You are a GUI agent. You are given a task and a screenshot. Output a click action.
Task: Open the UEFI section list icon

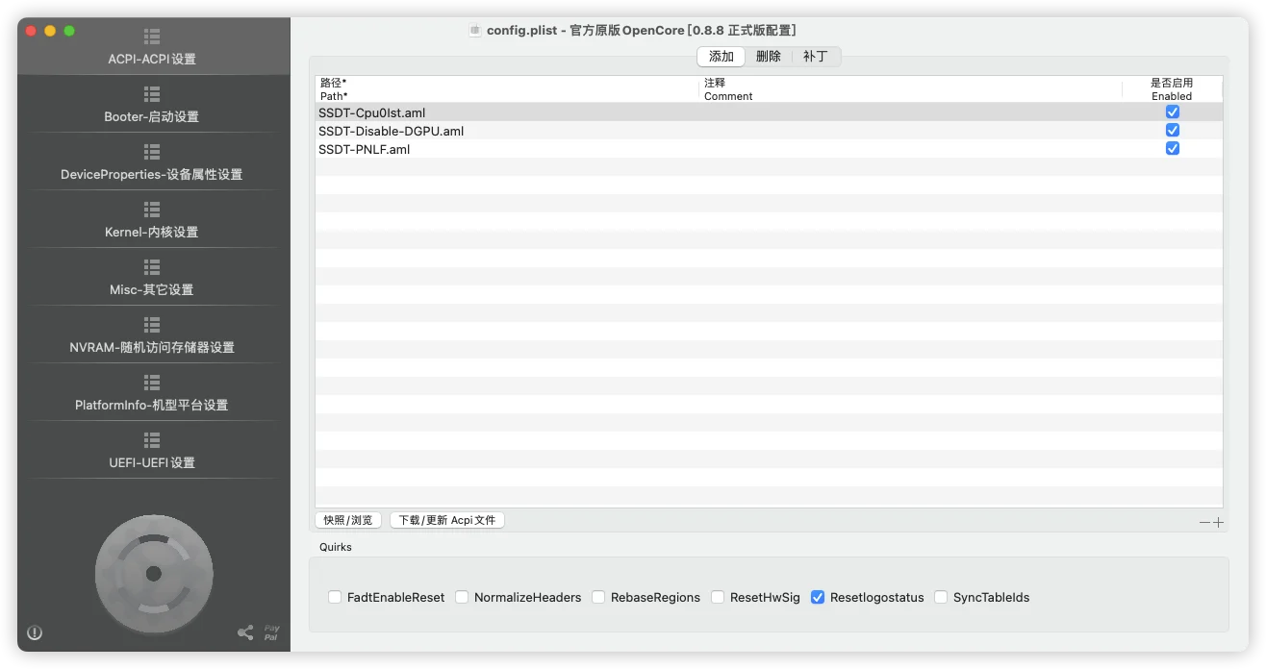point(152,440)
